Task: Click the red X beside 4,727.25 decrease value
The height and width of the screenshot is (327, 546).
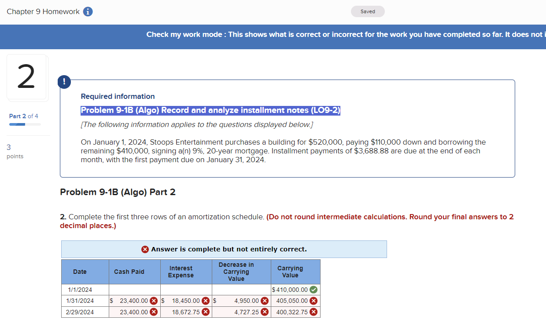Action: click(265, 312)
